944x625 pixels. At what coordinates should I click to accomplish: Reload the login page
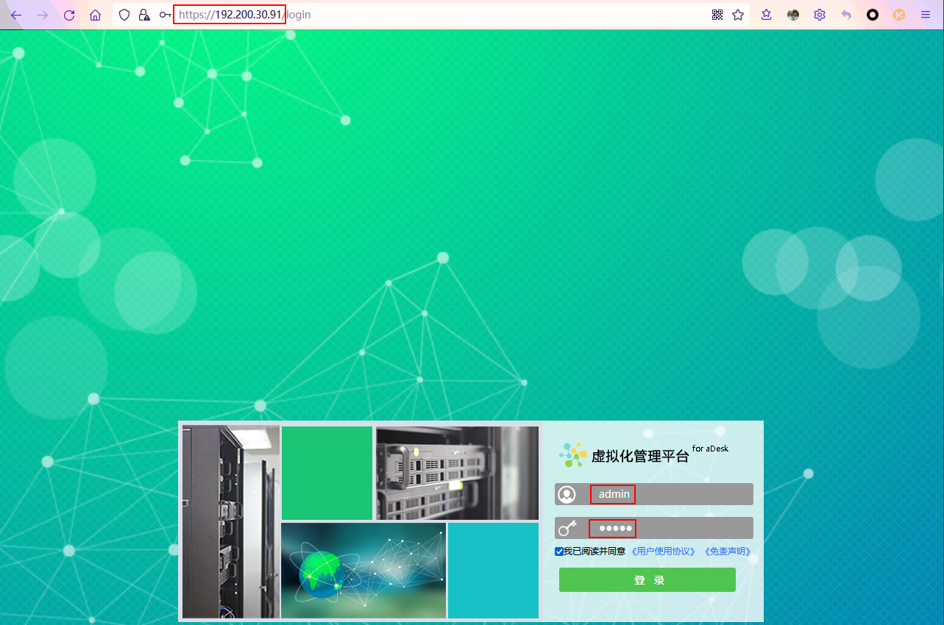pyautogui.click(x=69, y=15)
